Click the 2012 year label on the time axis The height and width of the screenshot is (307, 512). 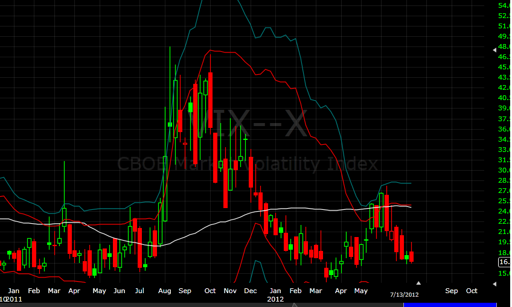(x=275, y=299)
